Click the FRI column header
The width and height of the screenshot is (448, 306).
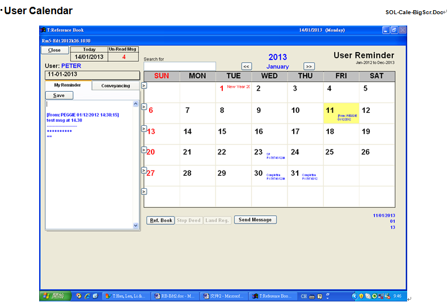pyautogui.click(x=341, y=76)
